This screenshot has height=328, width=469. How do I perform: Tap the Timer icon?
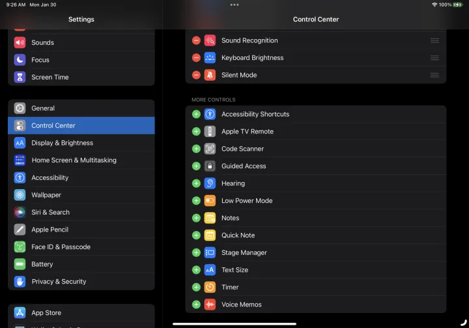point(210,287)
